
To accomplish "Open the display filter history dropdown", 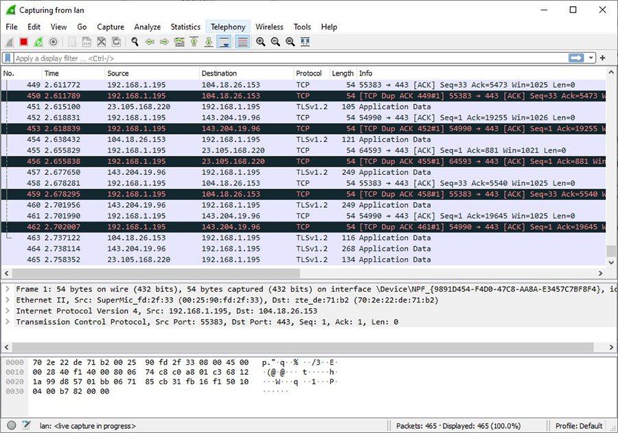I will 591,58.
